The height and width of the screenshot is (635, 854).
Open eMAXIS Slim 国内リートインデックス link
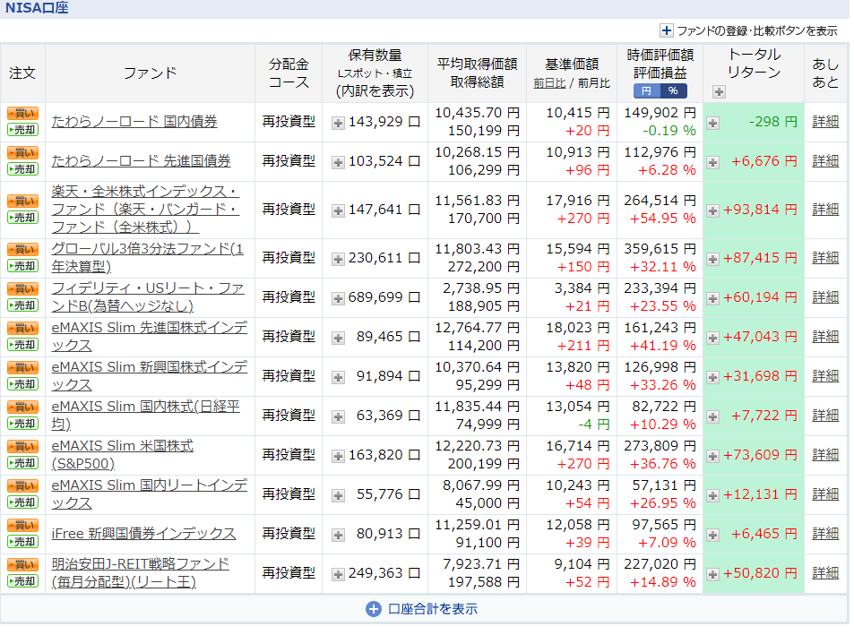point(150,494)
